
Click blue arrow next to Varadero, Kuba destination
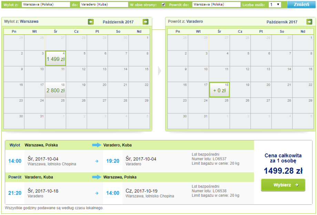(96, 145)
